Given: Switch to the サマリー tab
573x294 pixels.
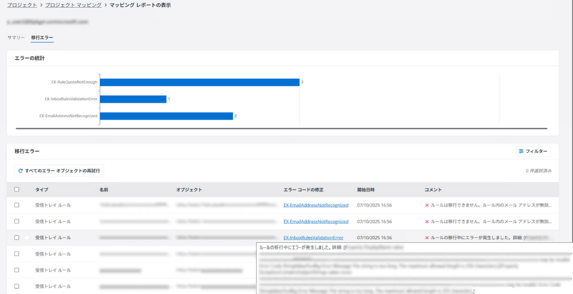Looking at the screenshot, I should pos(16,38).
